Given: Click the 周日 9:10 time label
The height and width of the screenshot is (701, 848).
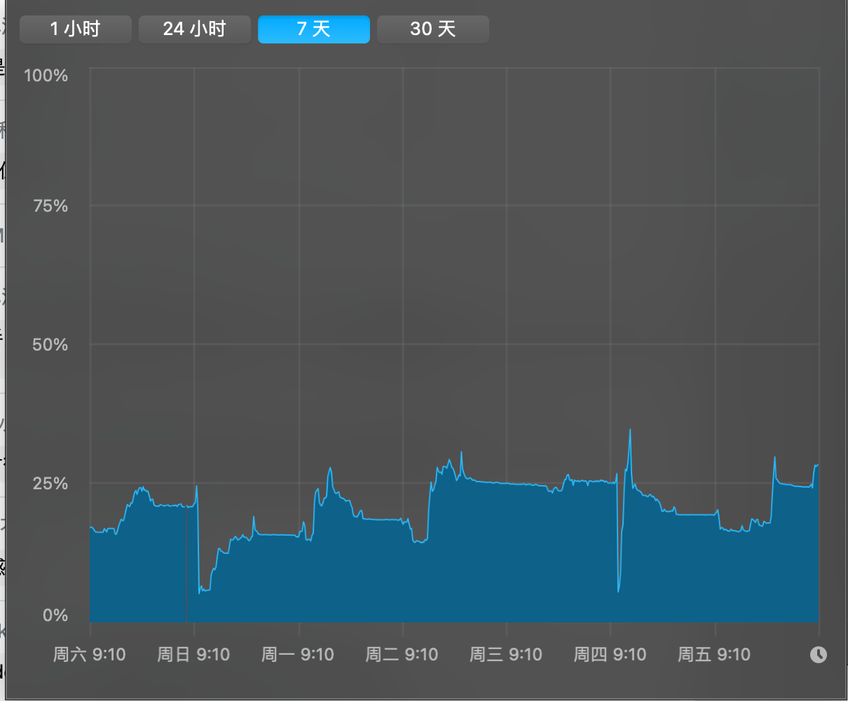Looking at the screenshot, I should (193, 655).
